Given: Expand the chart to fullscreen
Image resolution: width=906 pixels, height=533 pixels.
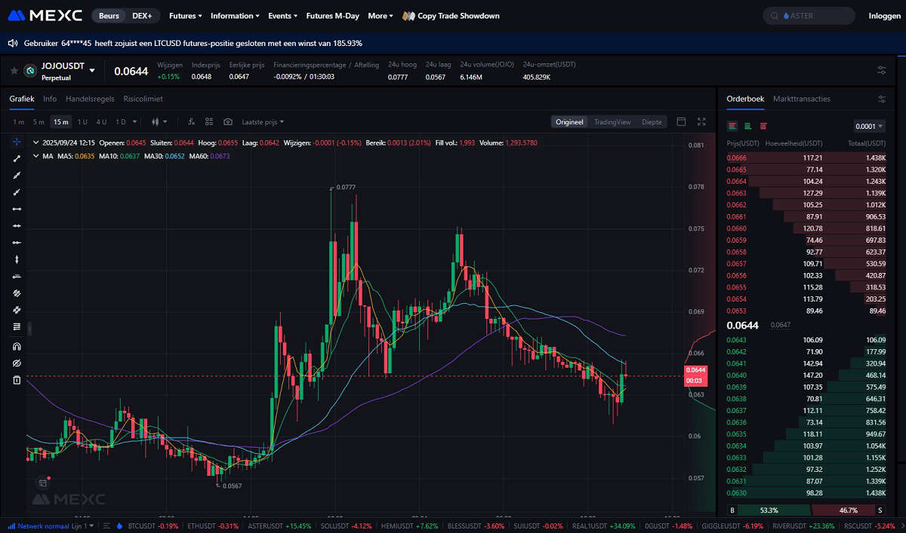Looking at the screenshot, I should coord(701,121).
